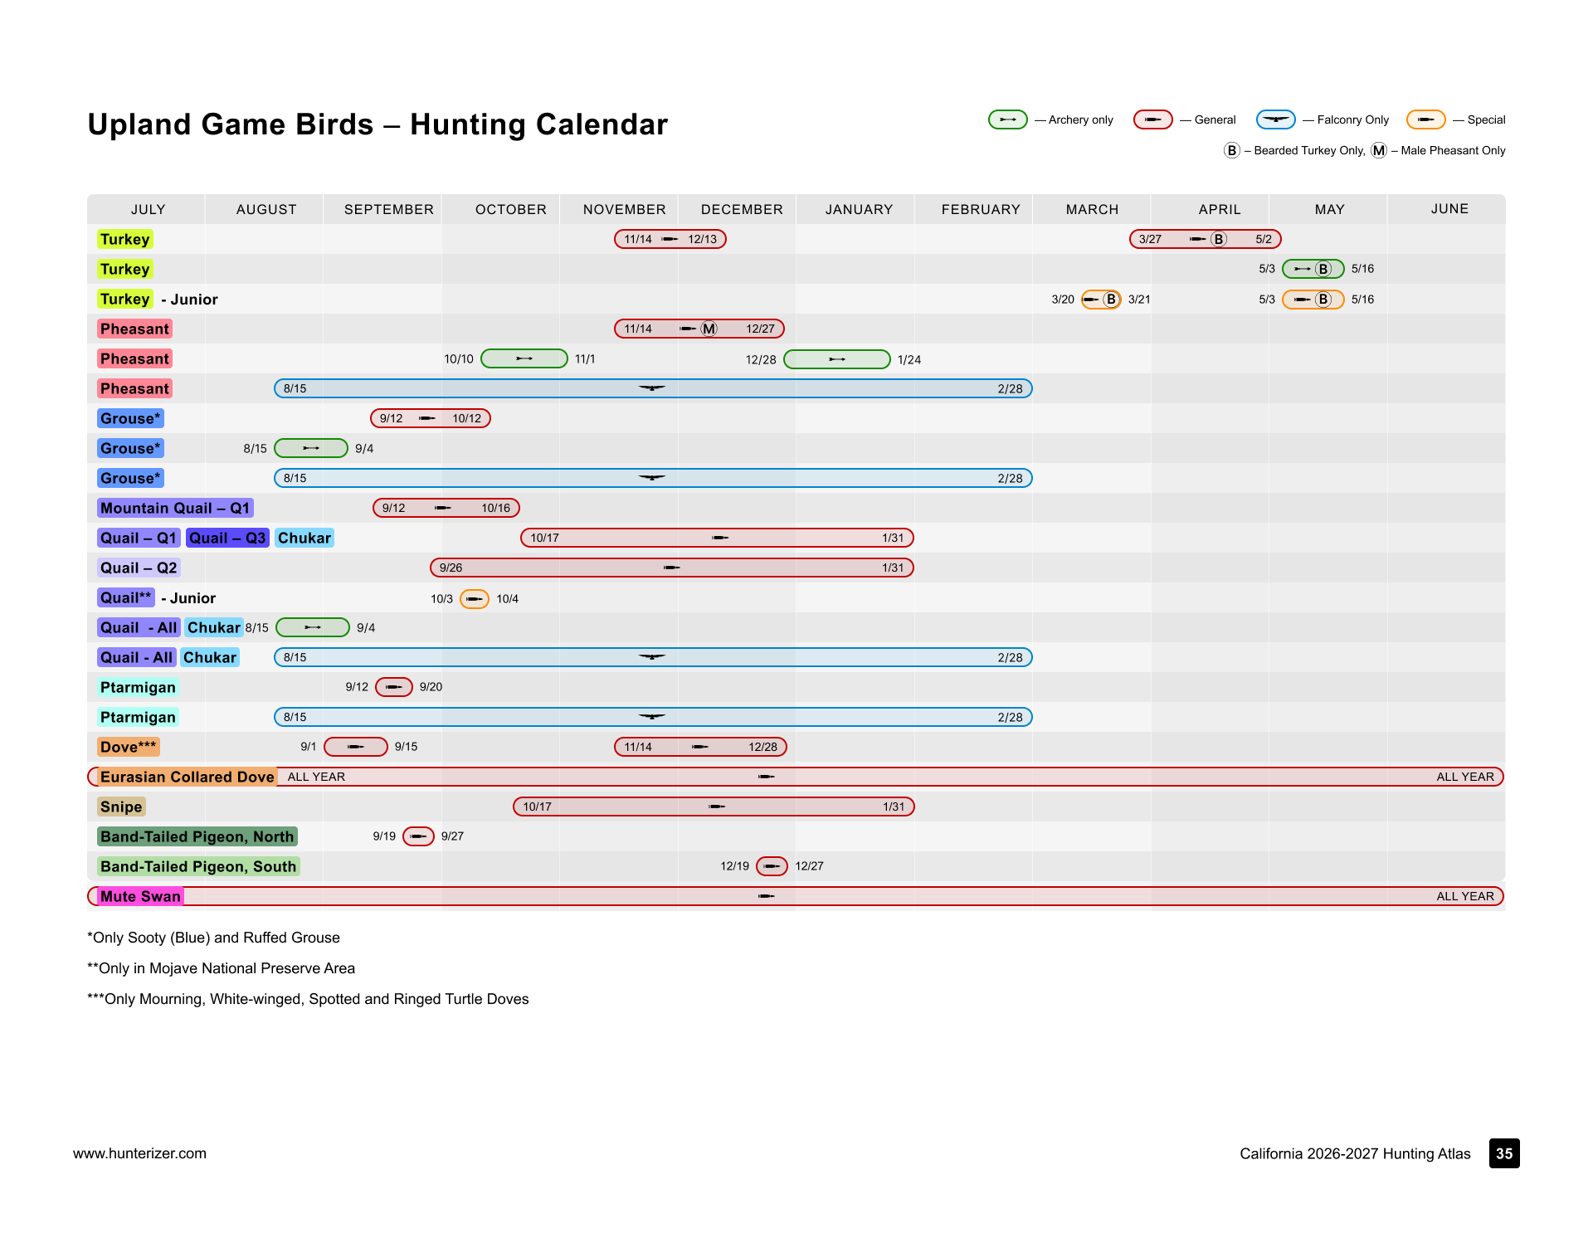
Task: Click the JUNE month header
Action: point(1450,209)
